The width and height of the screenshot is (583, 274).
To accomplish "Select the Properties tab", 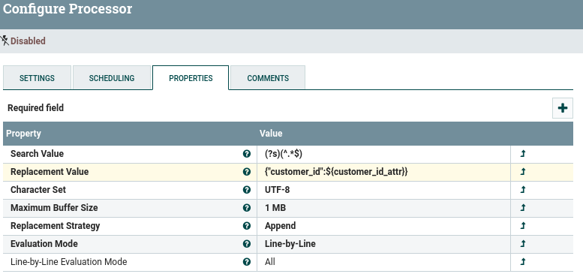I will click(x=191, y=78).
